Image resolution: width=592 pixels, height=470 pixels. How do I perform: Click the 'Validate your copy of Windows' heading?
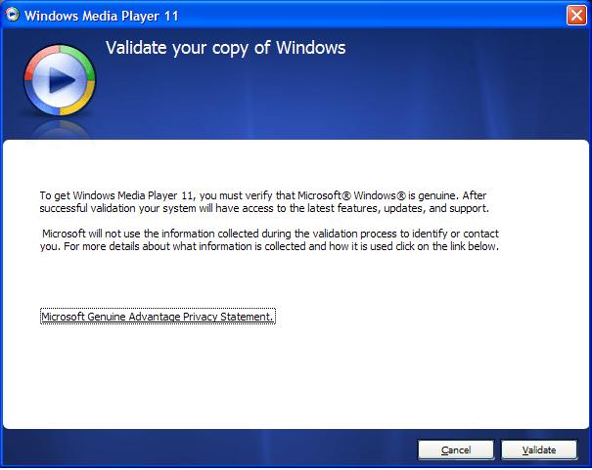click(225, 48)
